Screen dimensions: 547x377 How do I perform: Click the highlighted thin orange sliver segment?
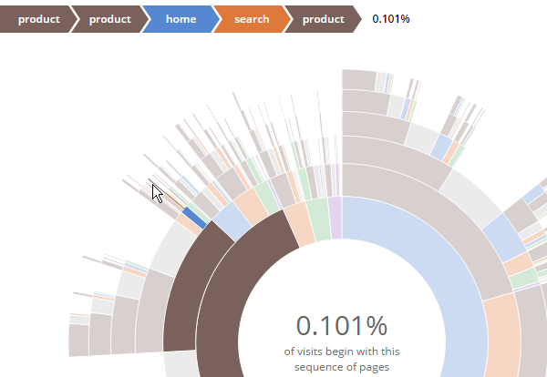pyautogui.click(x=174, y=201)
